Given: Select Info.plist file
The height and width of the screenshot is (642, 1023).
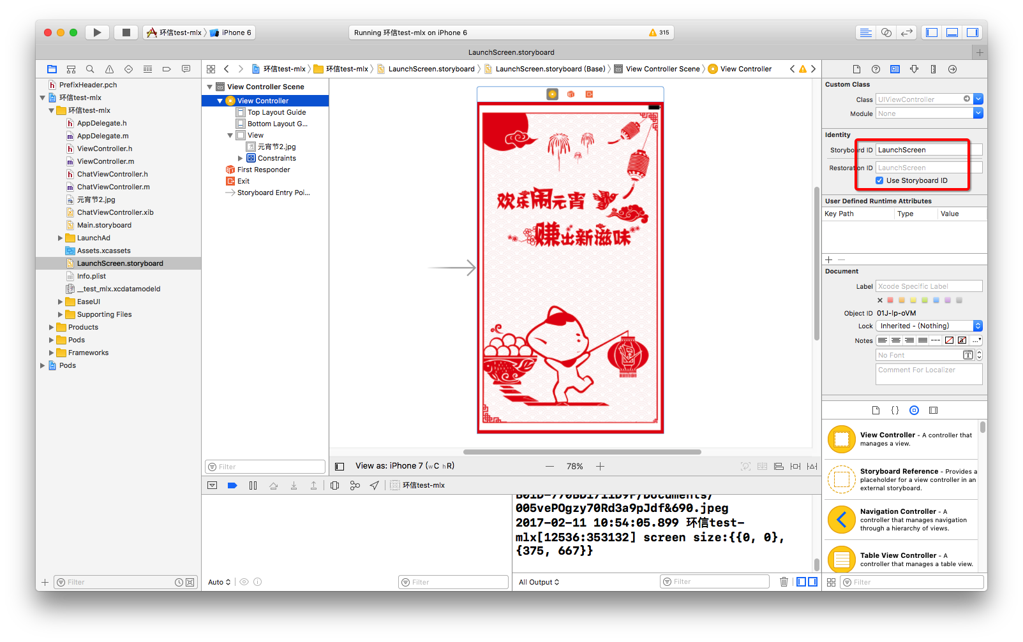Looking at the screenshot, I should (x=91, y=276).
